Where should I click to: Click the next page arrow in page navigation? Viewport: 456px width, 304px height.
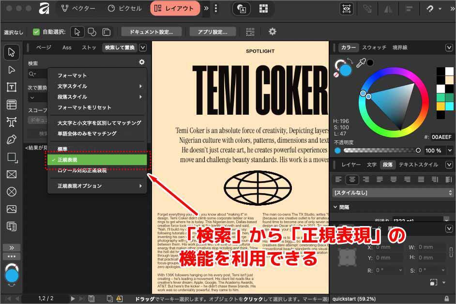[73, 299]
